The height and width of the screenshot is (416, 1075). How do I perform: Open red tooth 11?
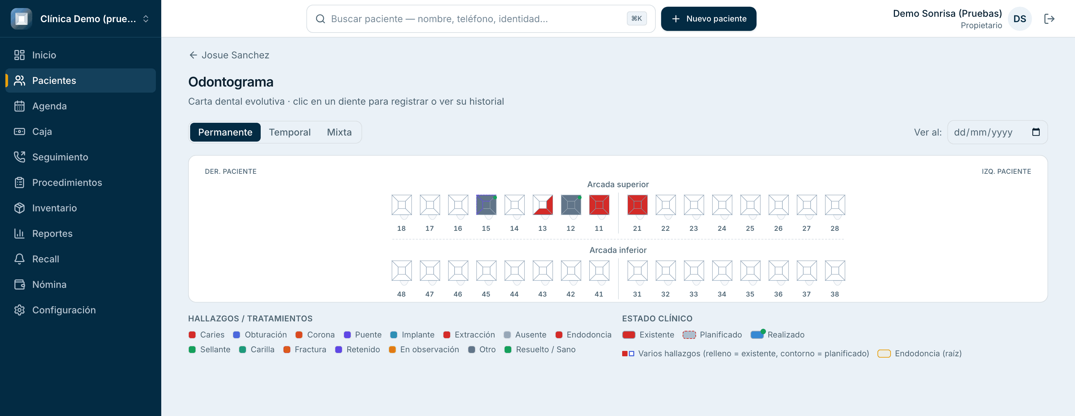(599, 205)
